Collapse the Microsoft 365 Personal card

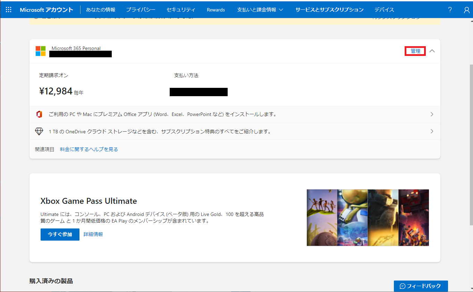(x=432, y=51)
